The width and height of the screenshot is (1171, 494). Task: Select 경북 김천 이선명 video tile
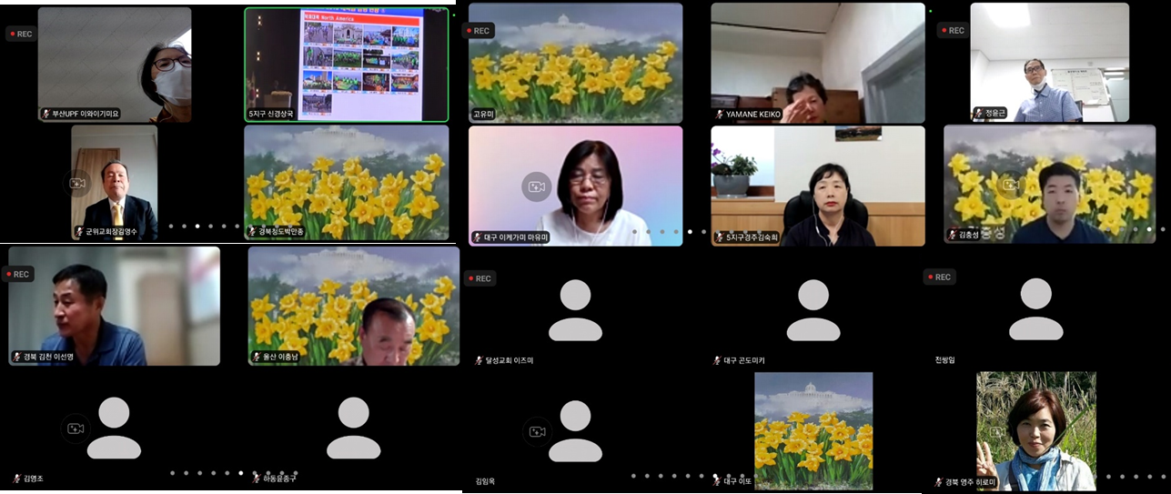tap(115, 307)
